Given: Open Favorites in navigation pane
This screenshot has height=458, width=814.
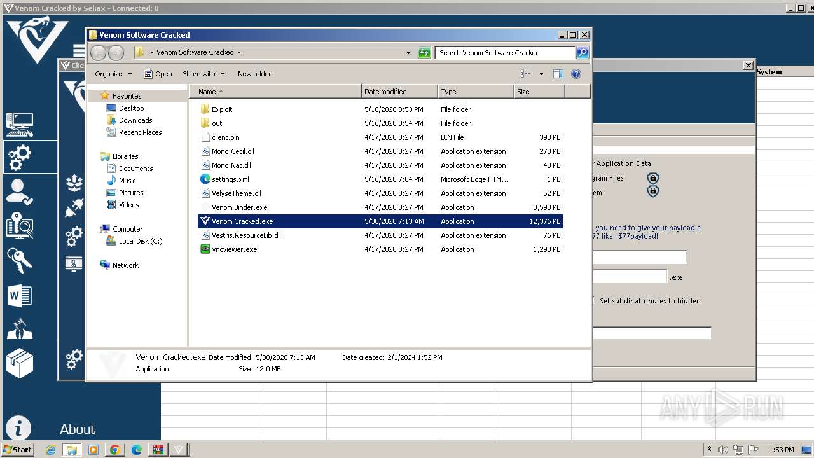Looking at the screenshot, I should [127, 96].
